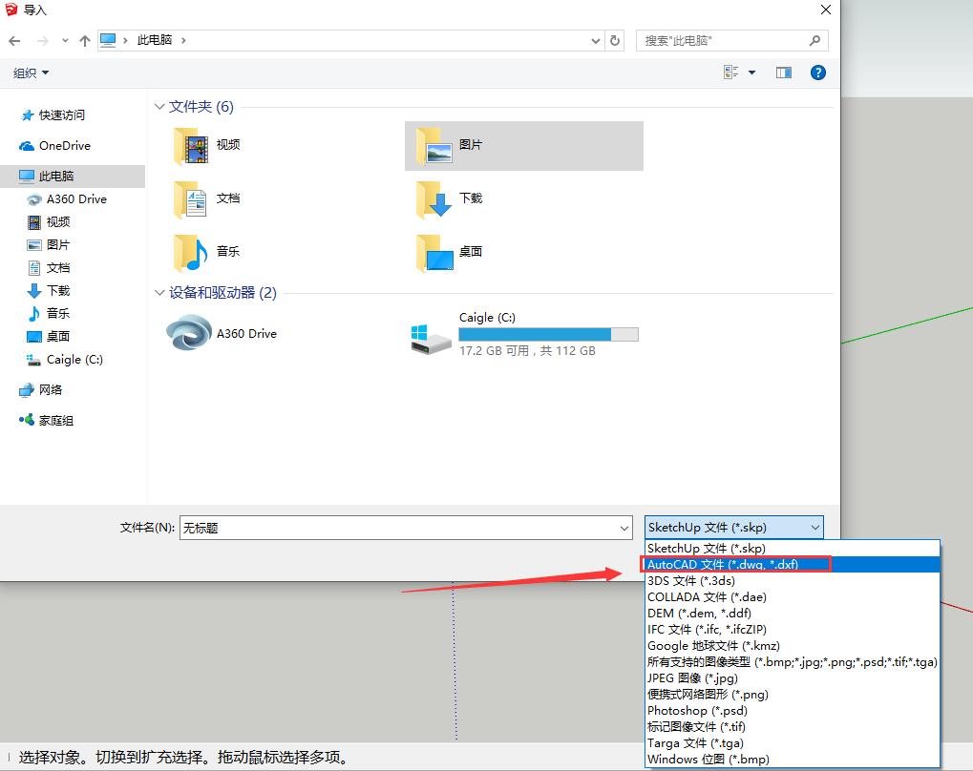Toggle the preview pane
Screen dimensions: 973x771
tap(784, 73)
